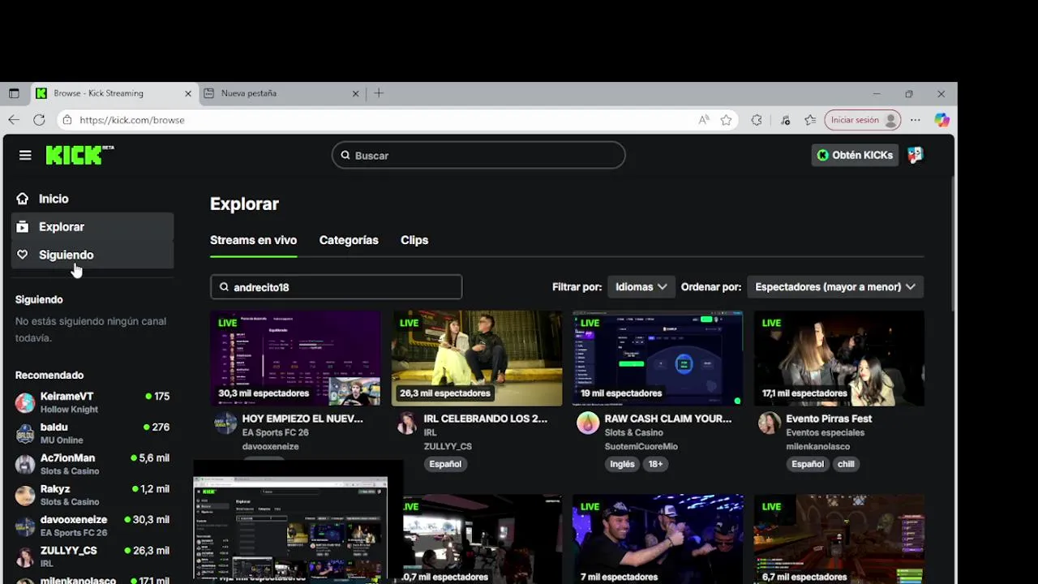The height and width of the screenshot is (584, 1038).
Task: Click KeirameVT channel avatar
Action: pos(25,402)
